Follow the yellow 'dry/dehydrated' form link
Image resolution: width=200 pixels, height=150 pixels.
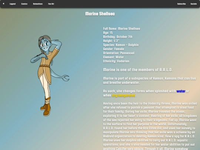pos(123,95)
